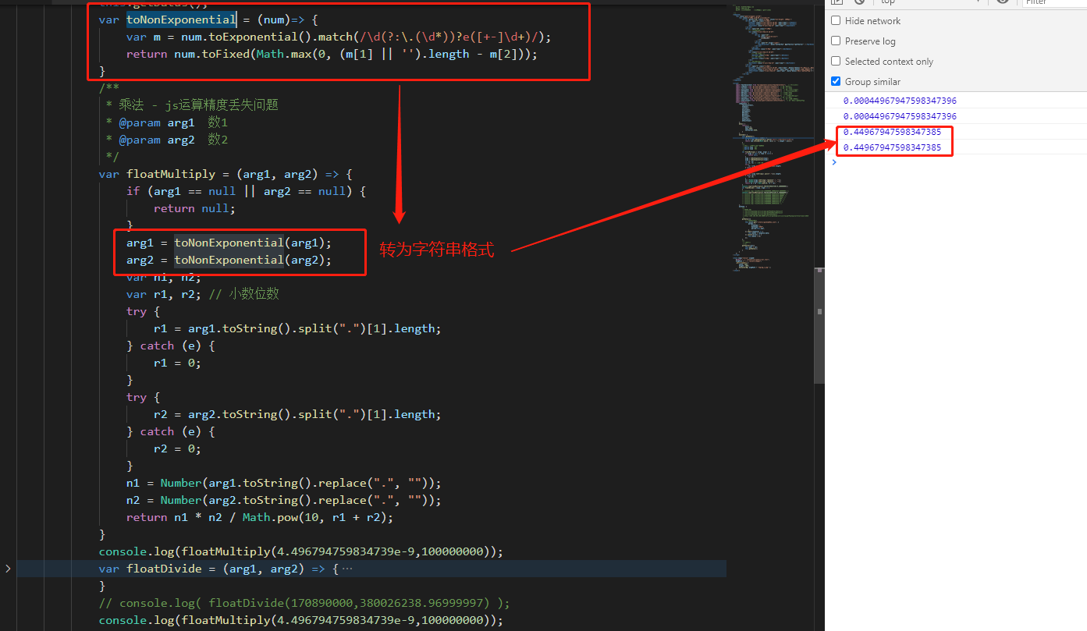Click last 0.44967947598347385 log entry

[x=892, y=147]
